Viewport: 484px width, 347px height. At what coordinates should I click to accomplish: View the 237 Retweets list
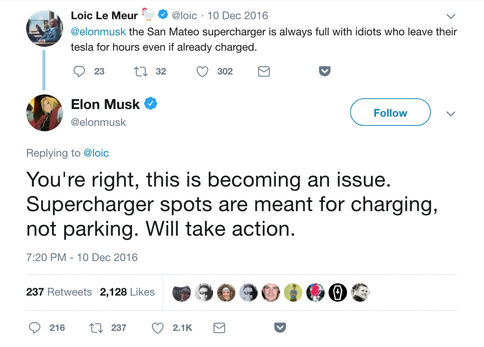[x=59, y=292]
